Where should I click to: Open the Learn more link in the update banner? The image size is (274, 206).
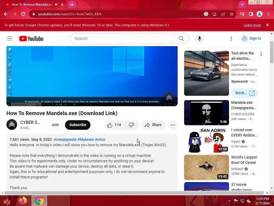tap(252, 25)
